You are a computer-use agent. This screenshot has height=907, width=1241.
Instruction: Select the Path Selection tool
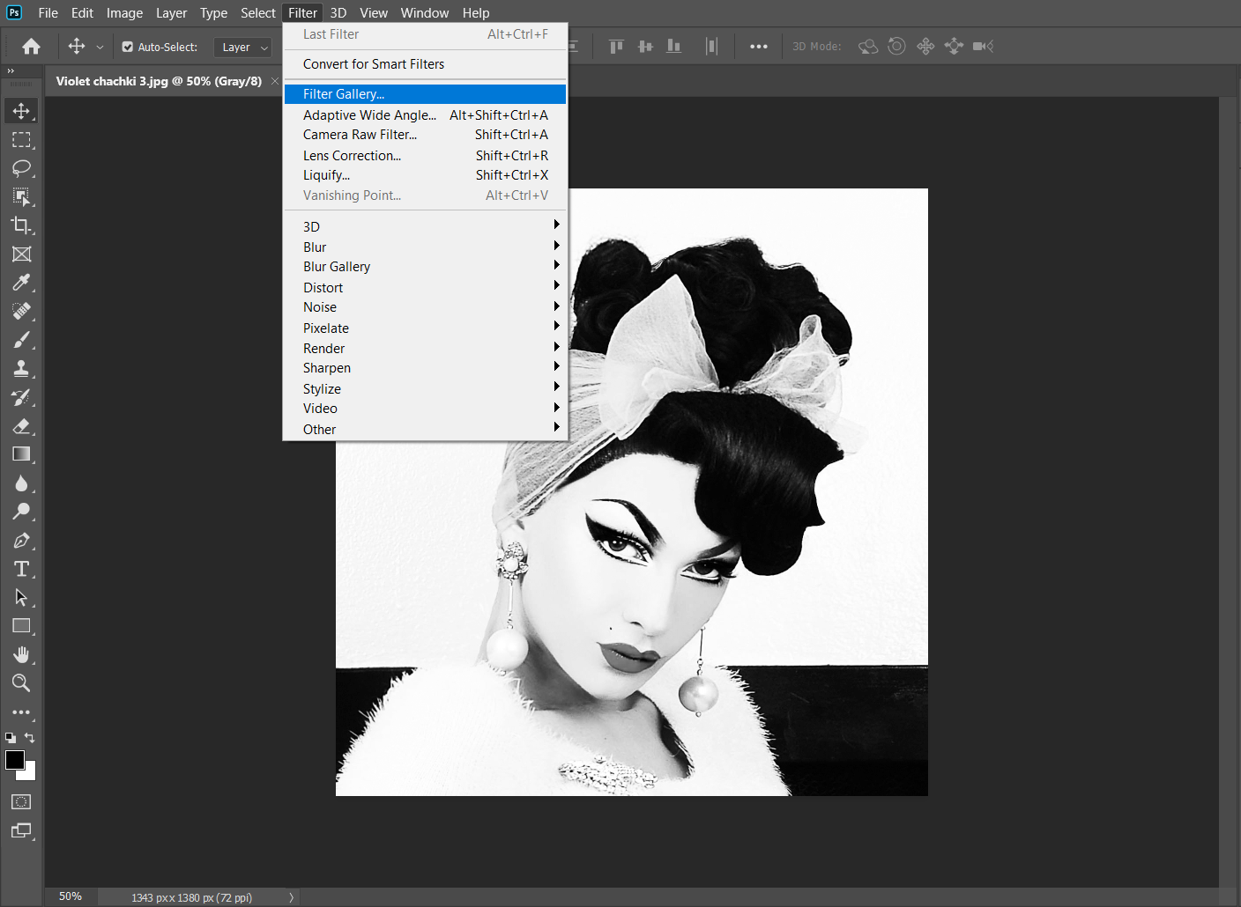21,597
